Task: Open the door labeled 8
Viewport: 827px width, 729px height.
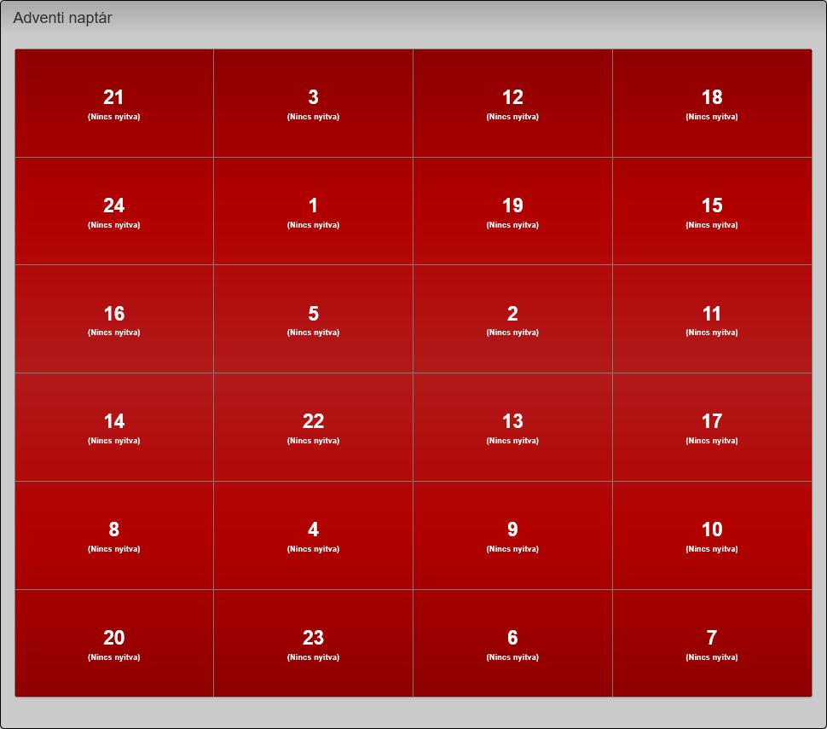Action: click(114, 535)
